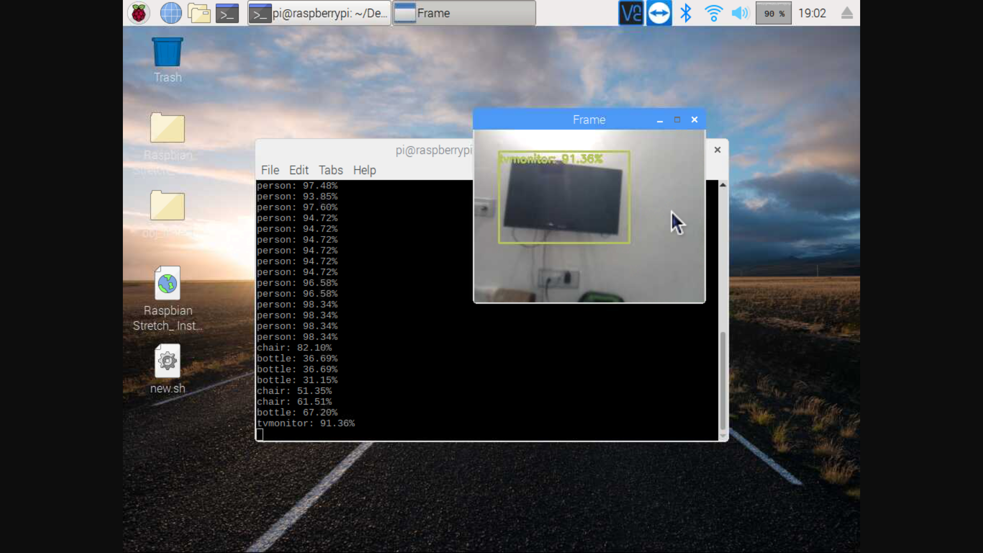Image resolution: width=983 pixels, height=553 pixels.
Task: Open the terminal Edit menu
Action: pyautogui.click(x=298, y=170)
